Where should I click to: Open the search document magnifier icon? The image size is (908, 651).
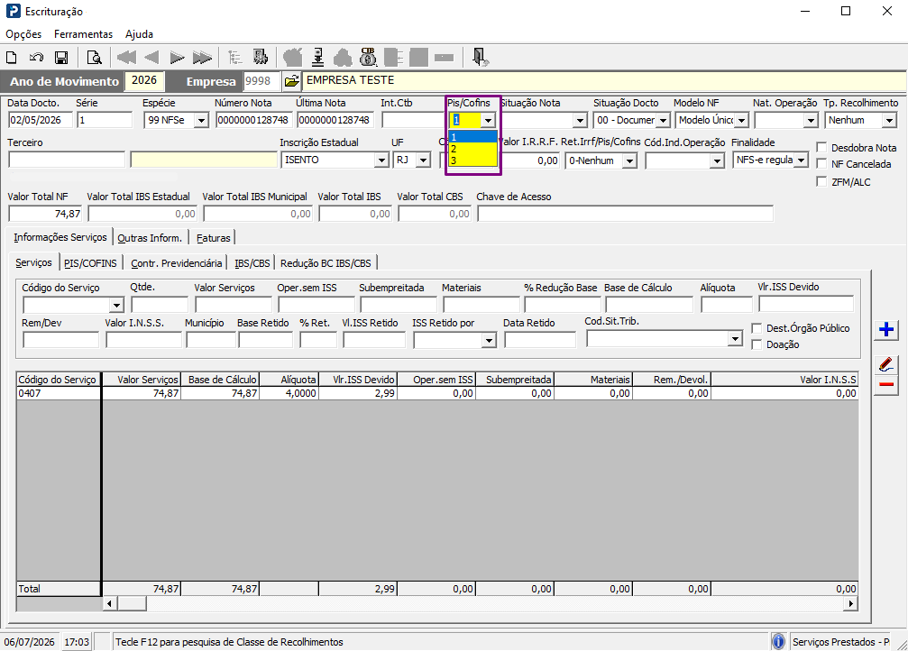(x=94, y=58)
